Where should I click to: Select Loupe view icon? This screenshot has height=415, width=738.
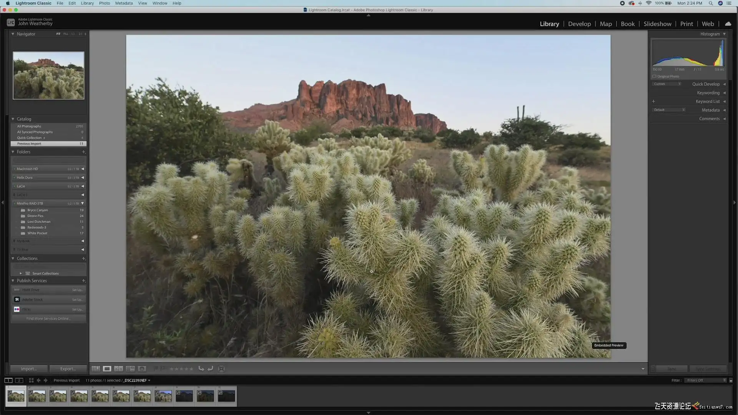point(107,369)
